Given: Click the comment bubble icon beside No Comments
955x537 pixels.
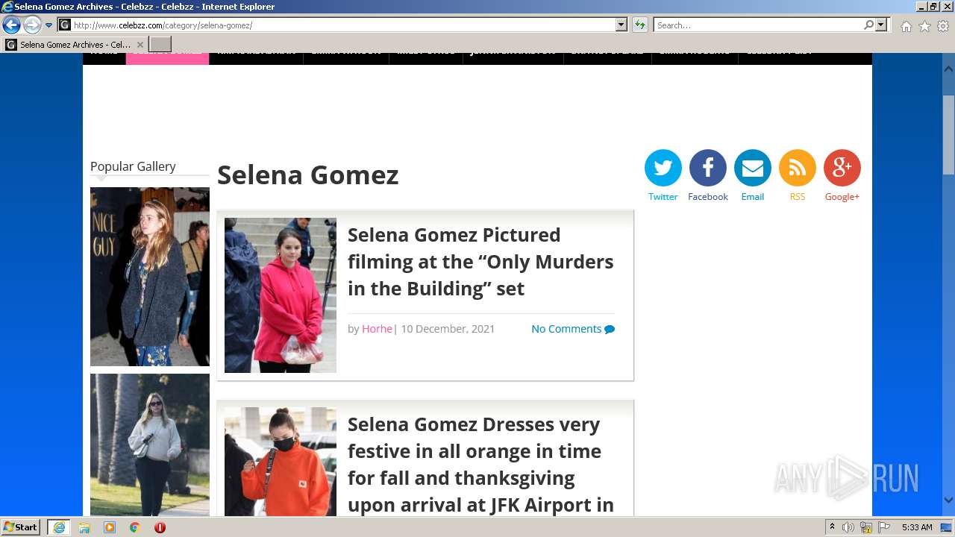Looking at the screenshot, I should (x=610, y=329).
